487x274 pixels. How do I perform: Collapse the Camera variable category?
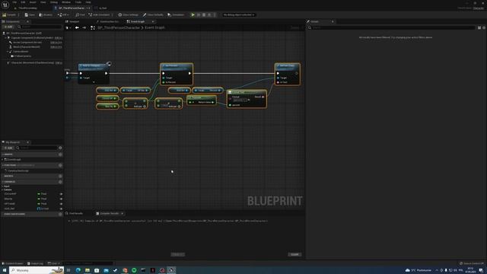[x=2, y=190]
